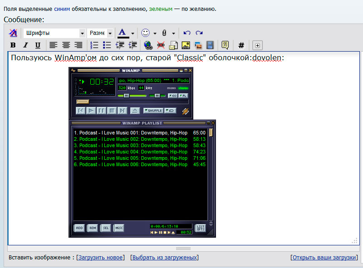Expand the text color arrow
The width and height of the screenshot is (363, 268).
132,33
